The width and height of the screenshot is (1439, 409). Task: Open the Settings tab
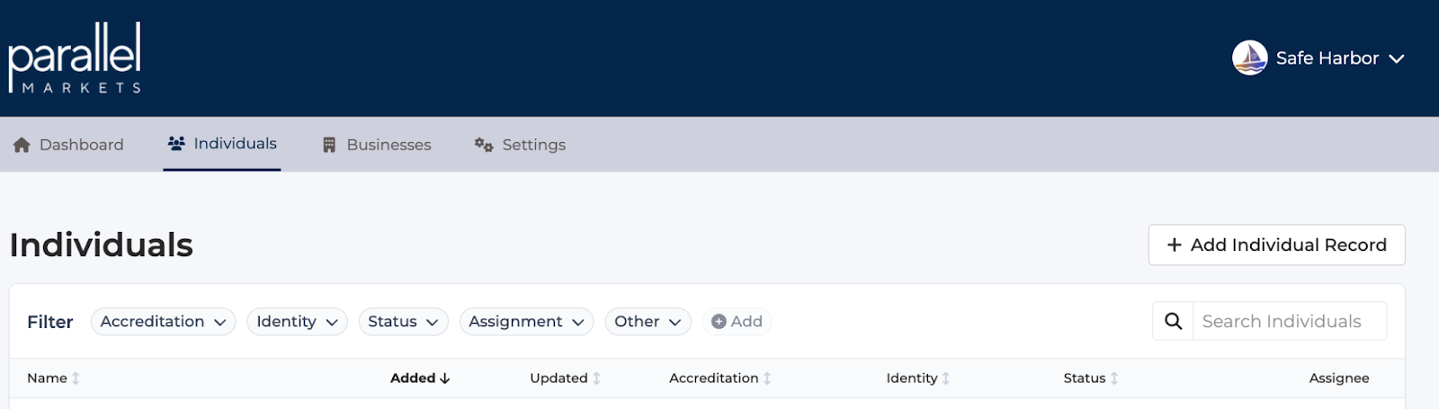(521, 145)
